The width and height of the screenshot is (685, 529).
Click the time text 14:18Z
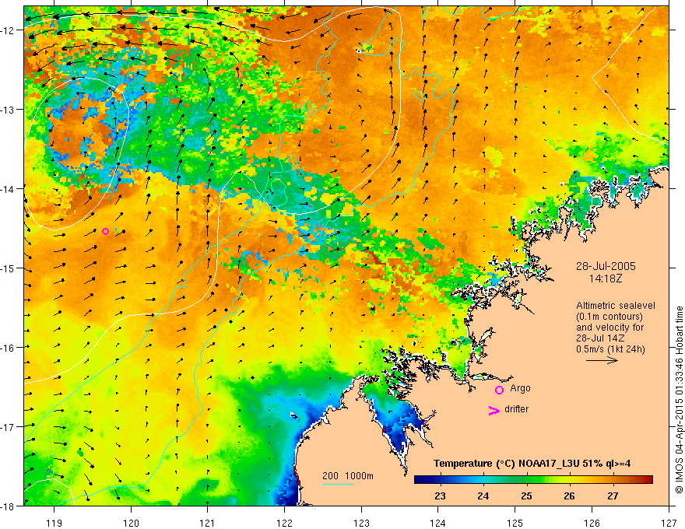606,279
